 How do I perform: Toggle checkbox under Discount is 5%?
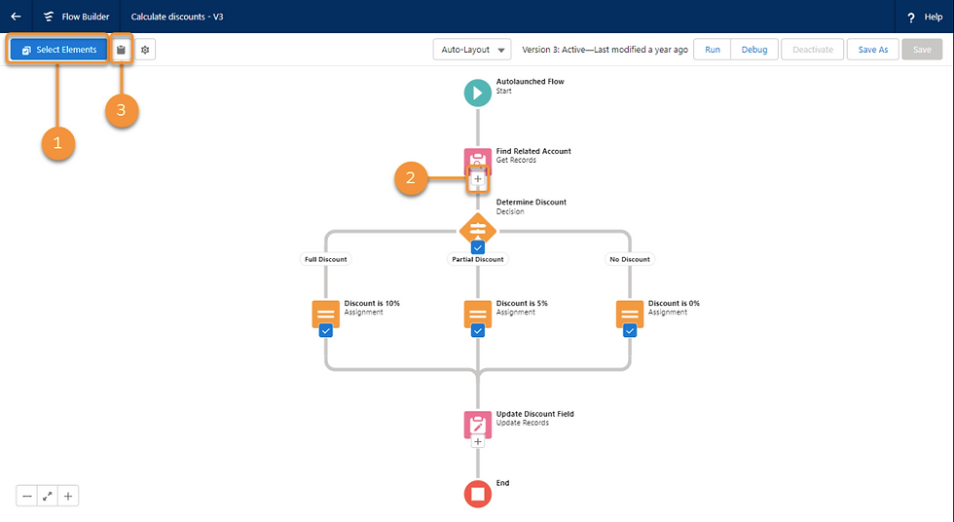tap(478, 331)
